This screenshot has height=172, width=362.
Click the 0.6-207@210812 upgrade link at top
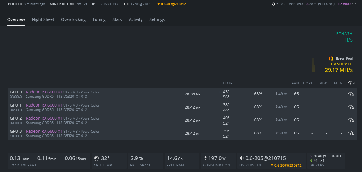coord(172,4)
